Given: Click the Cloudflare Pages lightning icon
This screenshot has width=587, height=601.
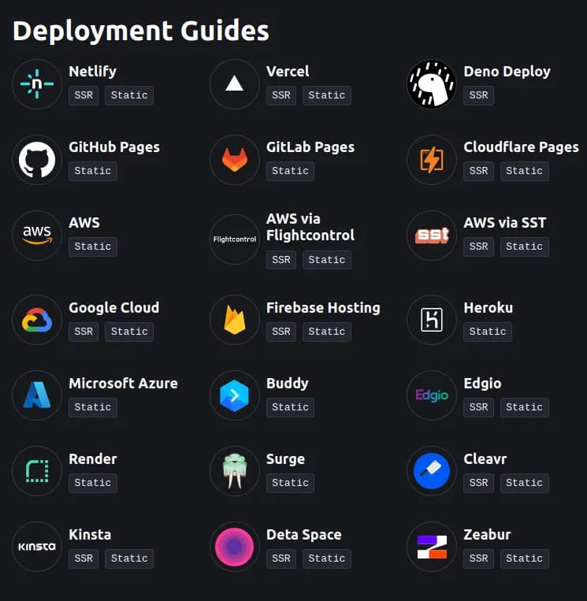Looking at the screenshot, I should coord(431,159).
